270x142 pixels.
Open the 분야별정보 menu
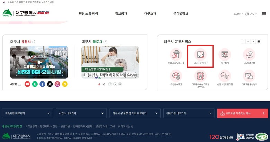click(181, 14)
